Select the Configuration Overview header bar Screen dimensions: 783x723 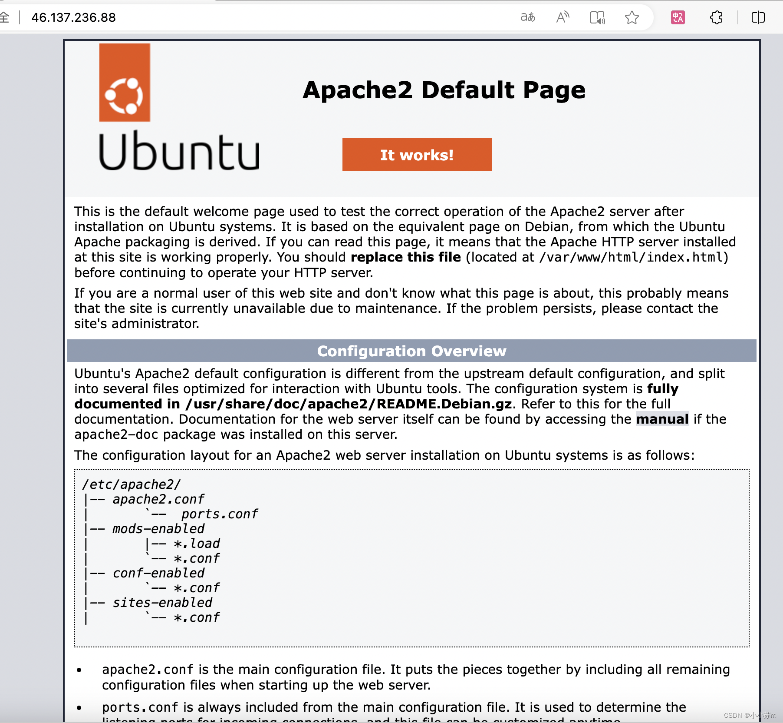coord(412,351)
